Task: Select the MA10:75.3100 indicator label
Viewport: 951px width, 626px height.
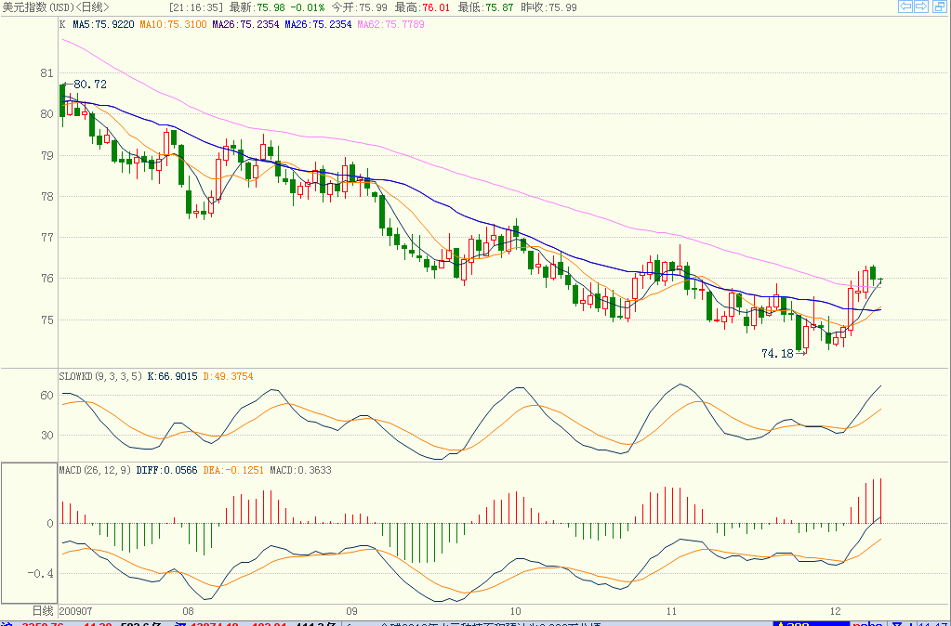Action: click(x=173, y=25)
